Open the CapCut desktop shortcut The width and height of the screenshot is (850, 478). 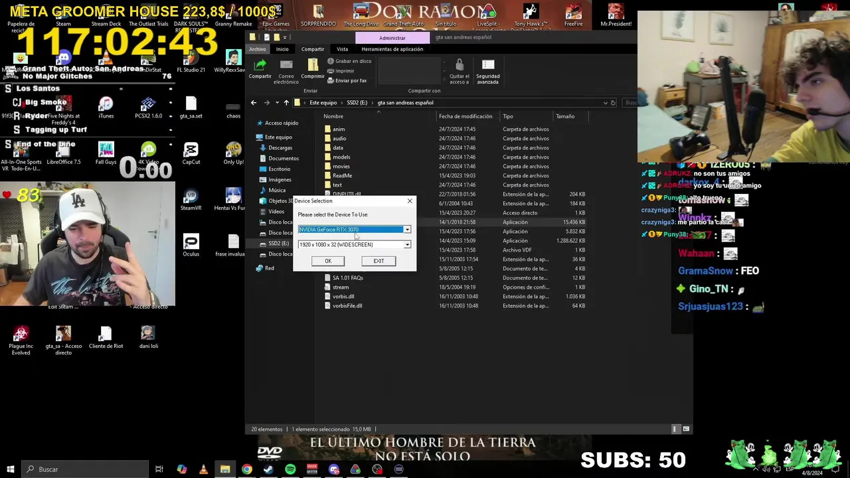[191, 154]
